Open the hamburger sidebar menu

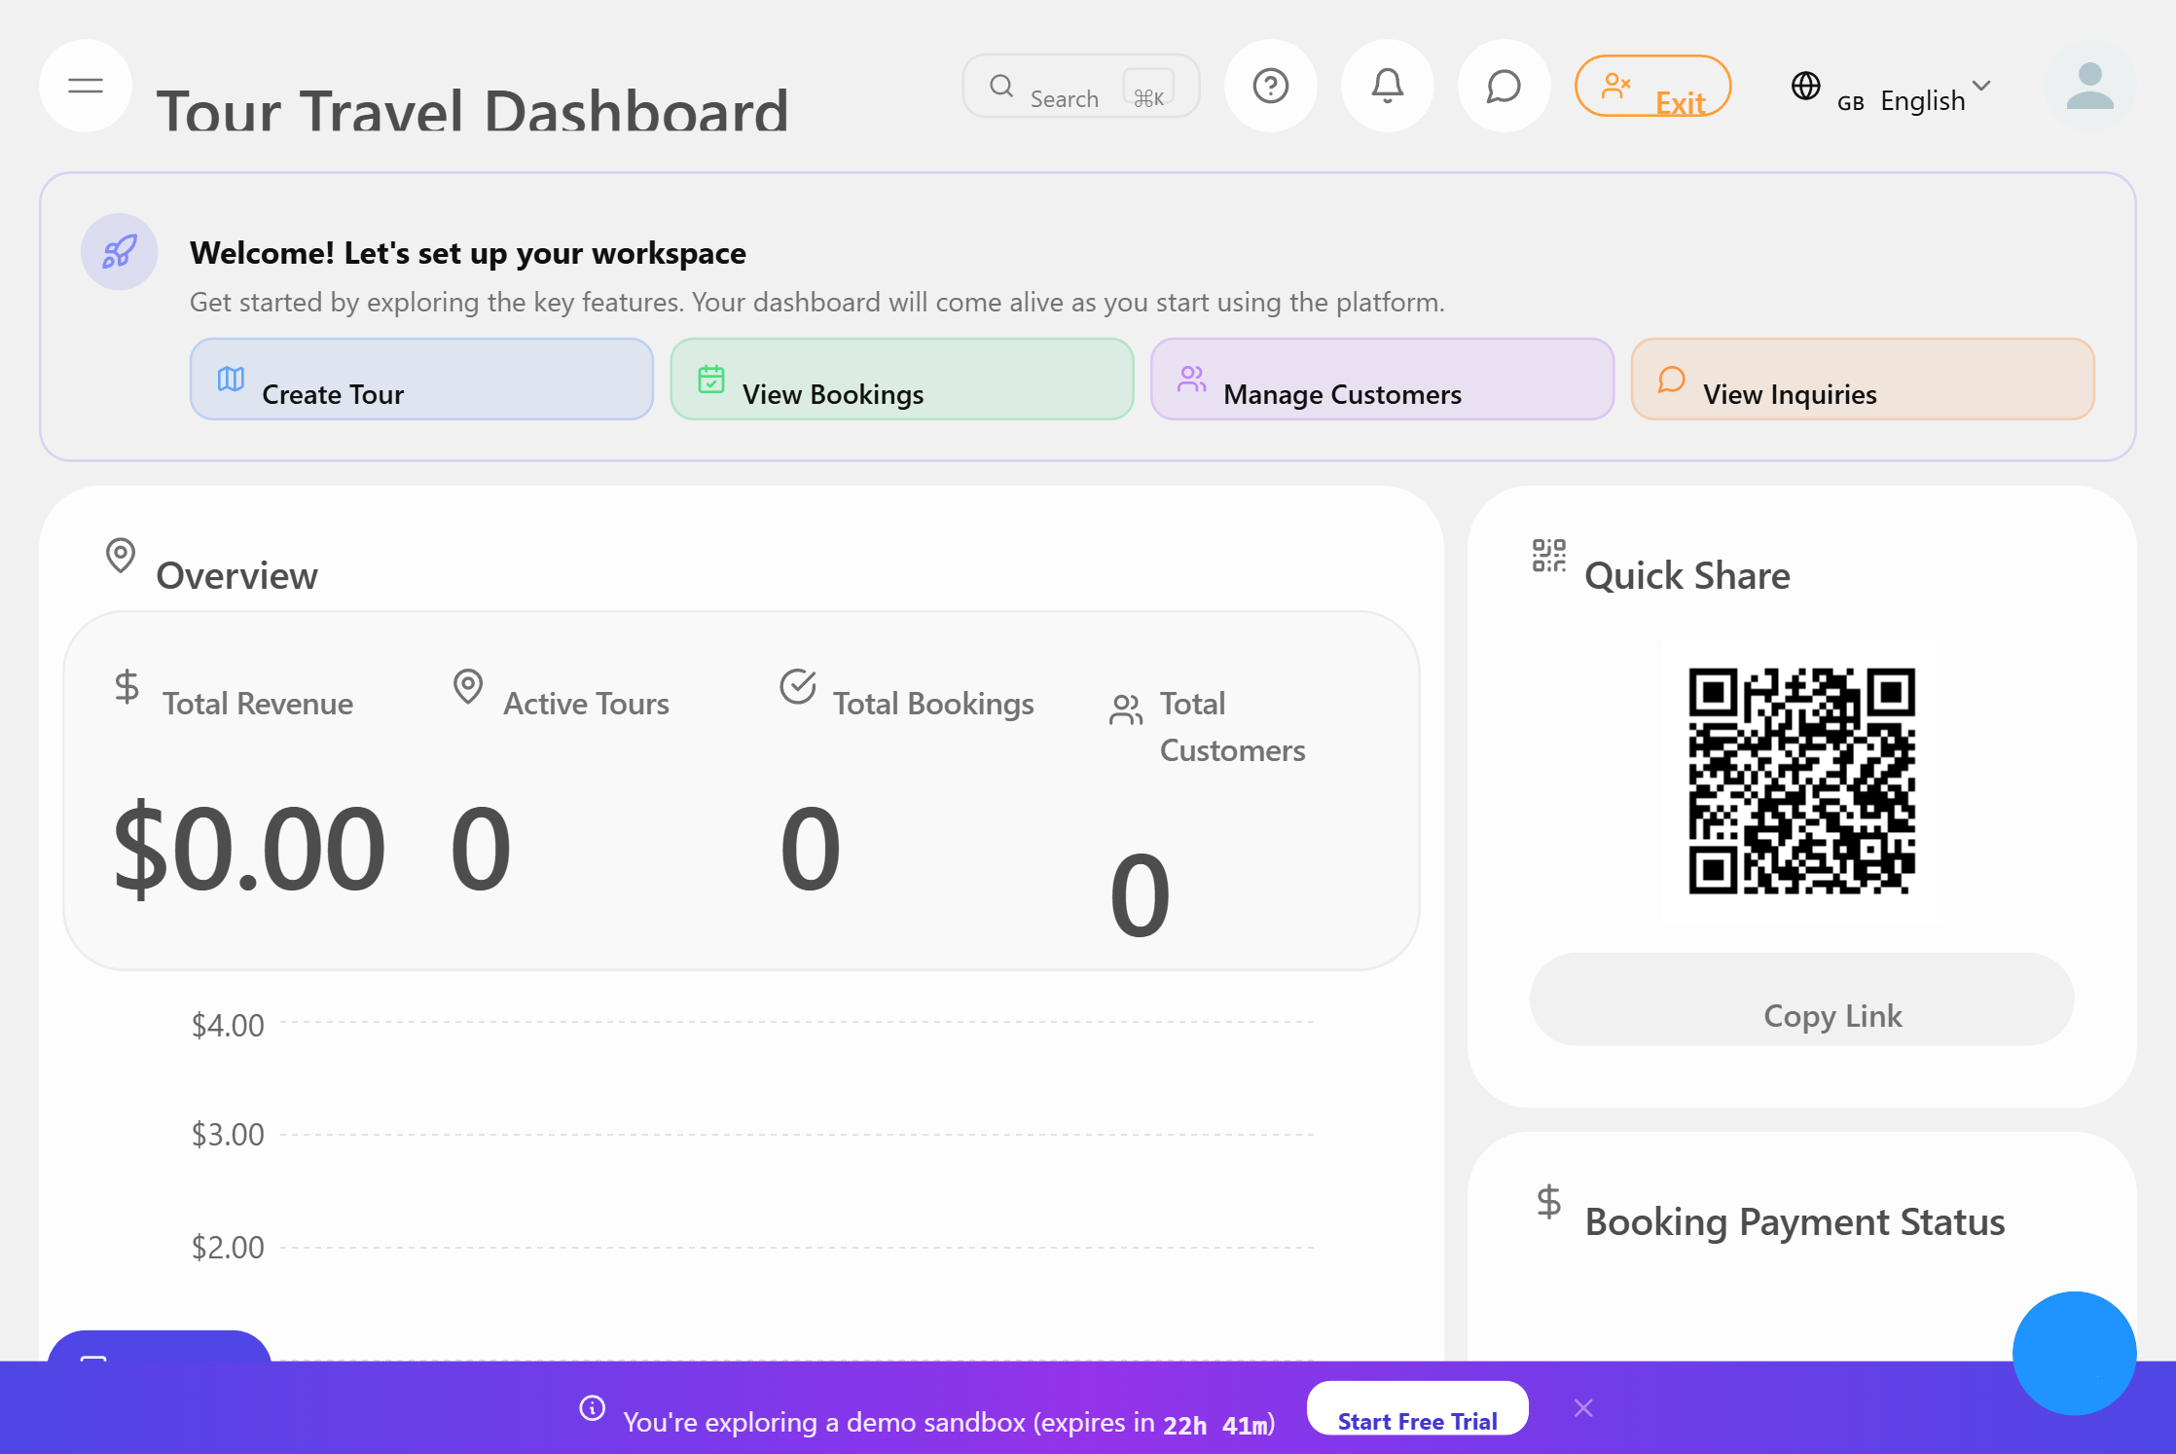coord(86,86)
